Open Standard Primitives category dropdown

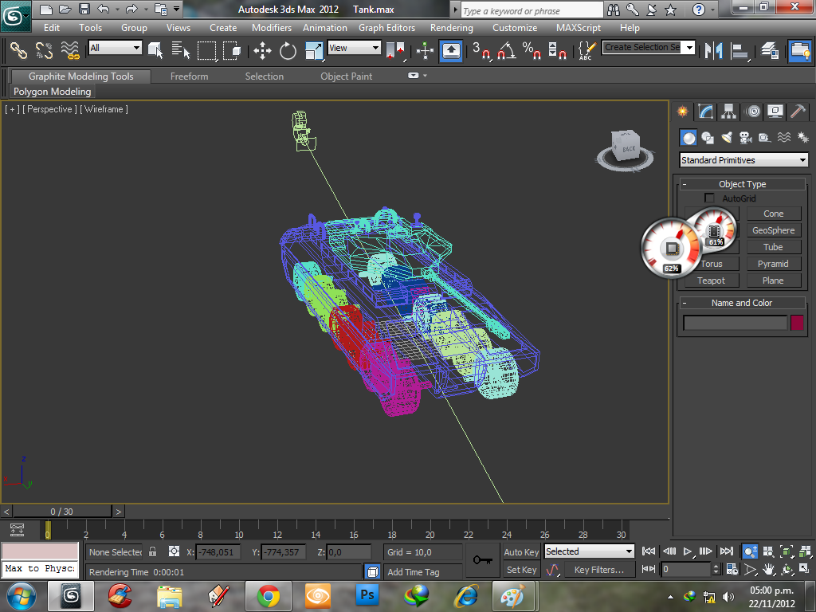pyautogui.click(x=743, y=159)
